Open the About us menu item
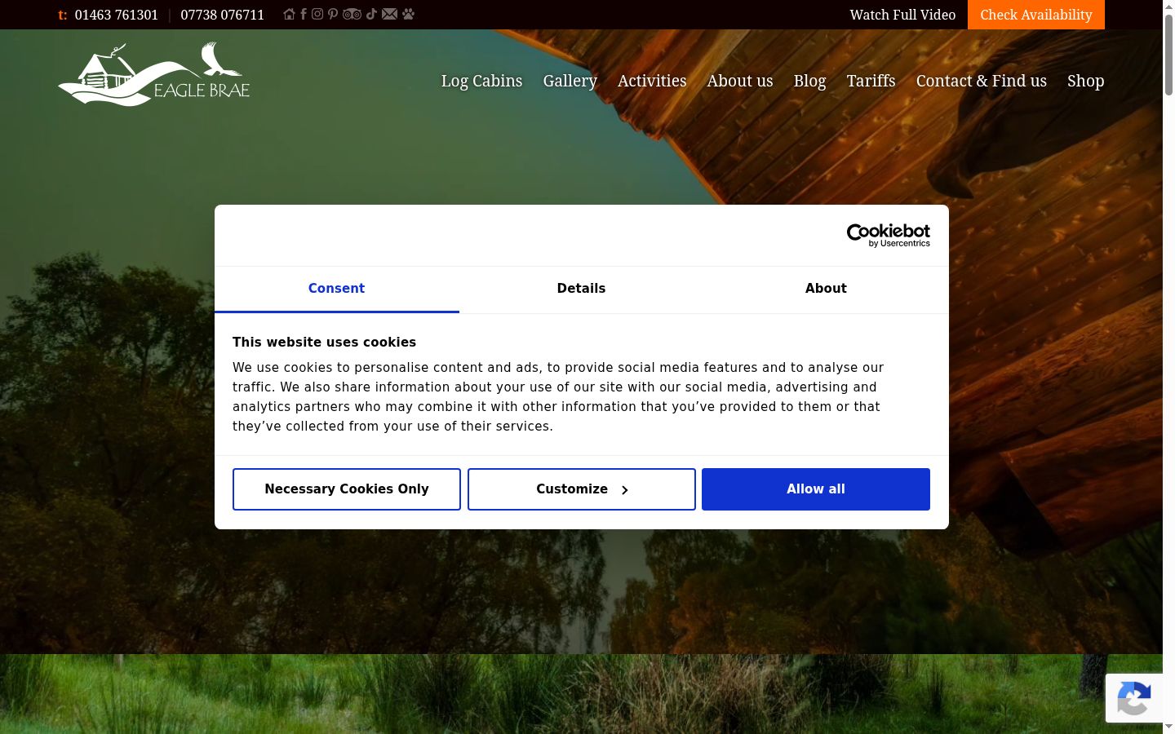The height and width of the screenshot is (734, 1175). point(740,81)
